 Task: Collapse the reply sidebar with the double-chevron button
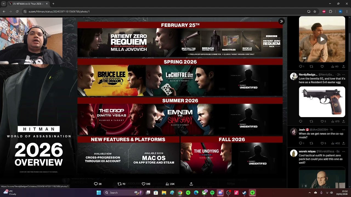[x=281, y=21]
